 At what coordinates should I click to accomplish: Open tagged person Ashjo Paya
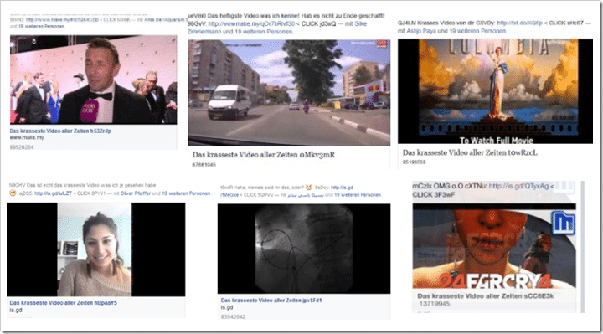(421, 31)
